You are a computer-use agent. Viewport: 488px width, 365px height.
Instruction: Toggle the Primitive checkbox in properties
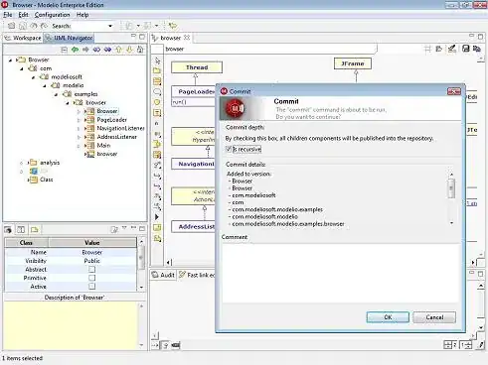[92, 278]
